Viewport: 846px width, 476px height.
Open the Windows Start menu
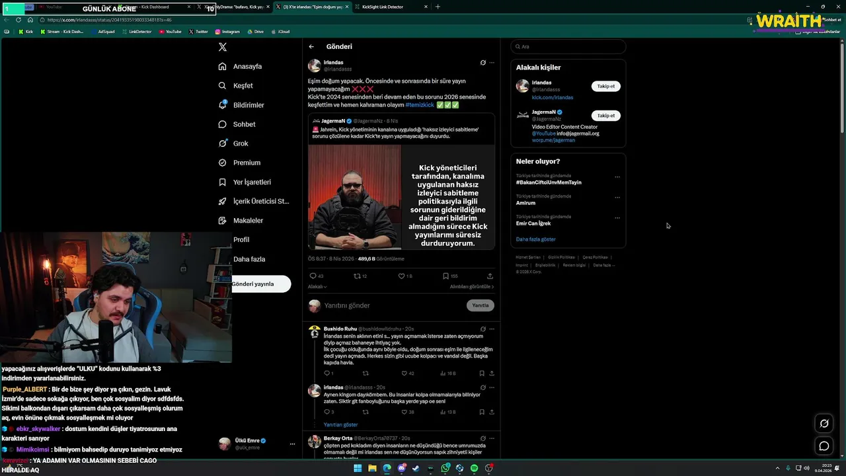click(x=358, y=468)
